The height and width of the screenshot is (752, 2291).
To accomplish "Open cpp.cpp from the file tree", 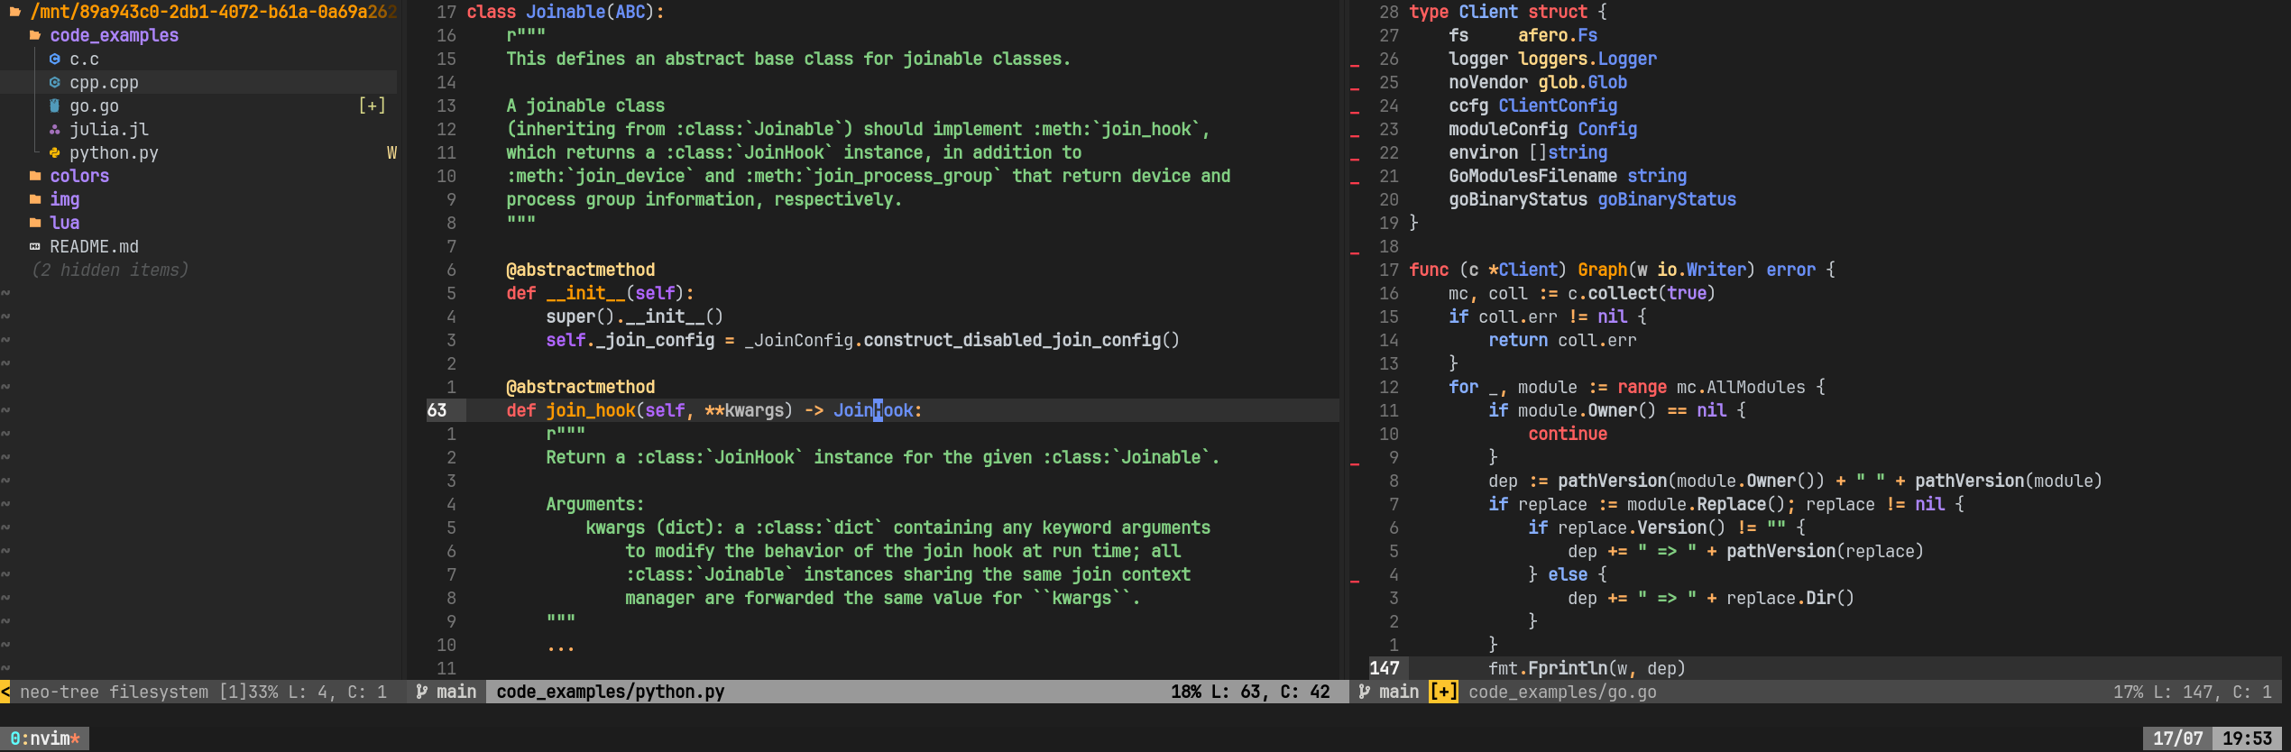I will (104, 82).
